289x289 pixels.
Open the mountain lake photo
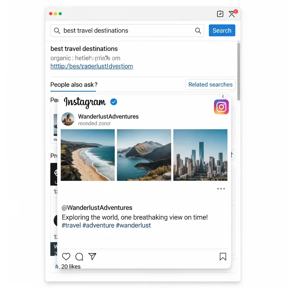click(144, 155)
